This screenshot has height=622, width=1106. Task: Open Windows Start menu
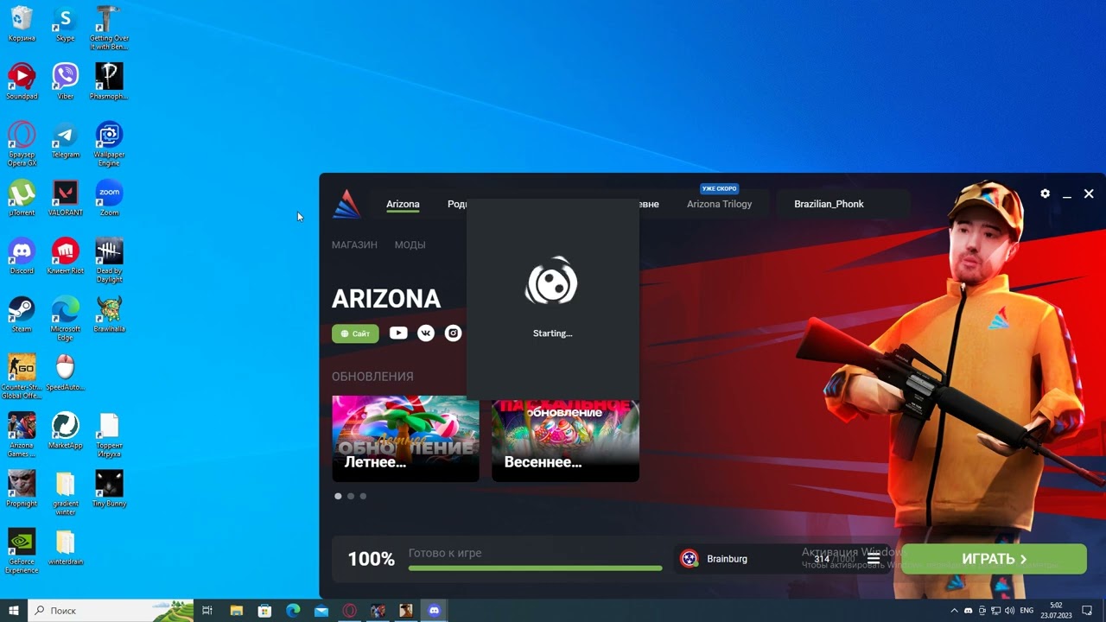tap(14, 610)
